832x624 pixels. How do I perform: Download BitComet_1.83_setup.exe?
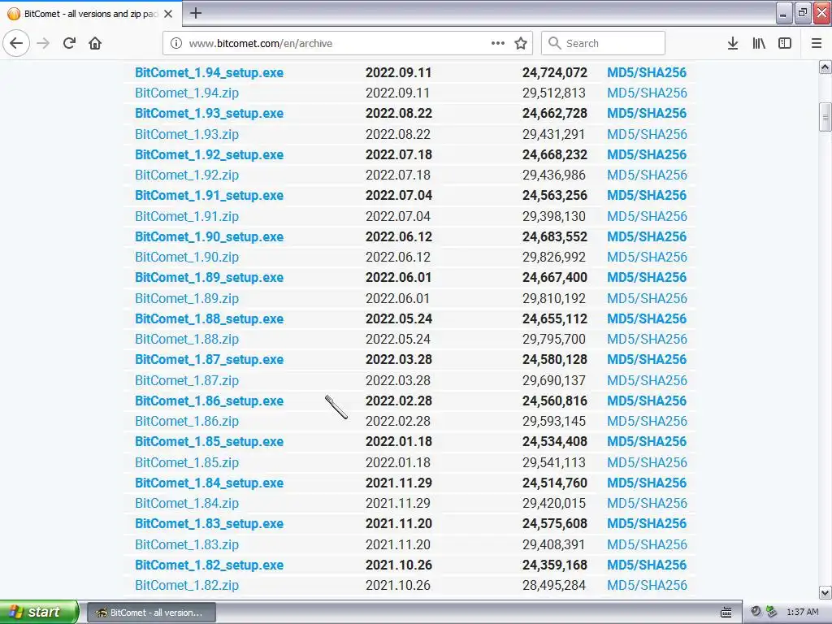click(209, 524)
